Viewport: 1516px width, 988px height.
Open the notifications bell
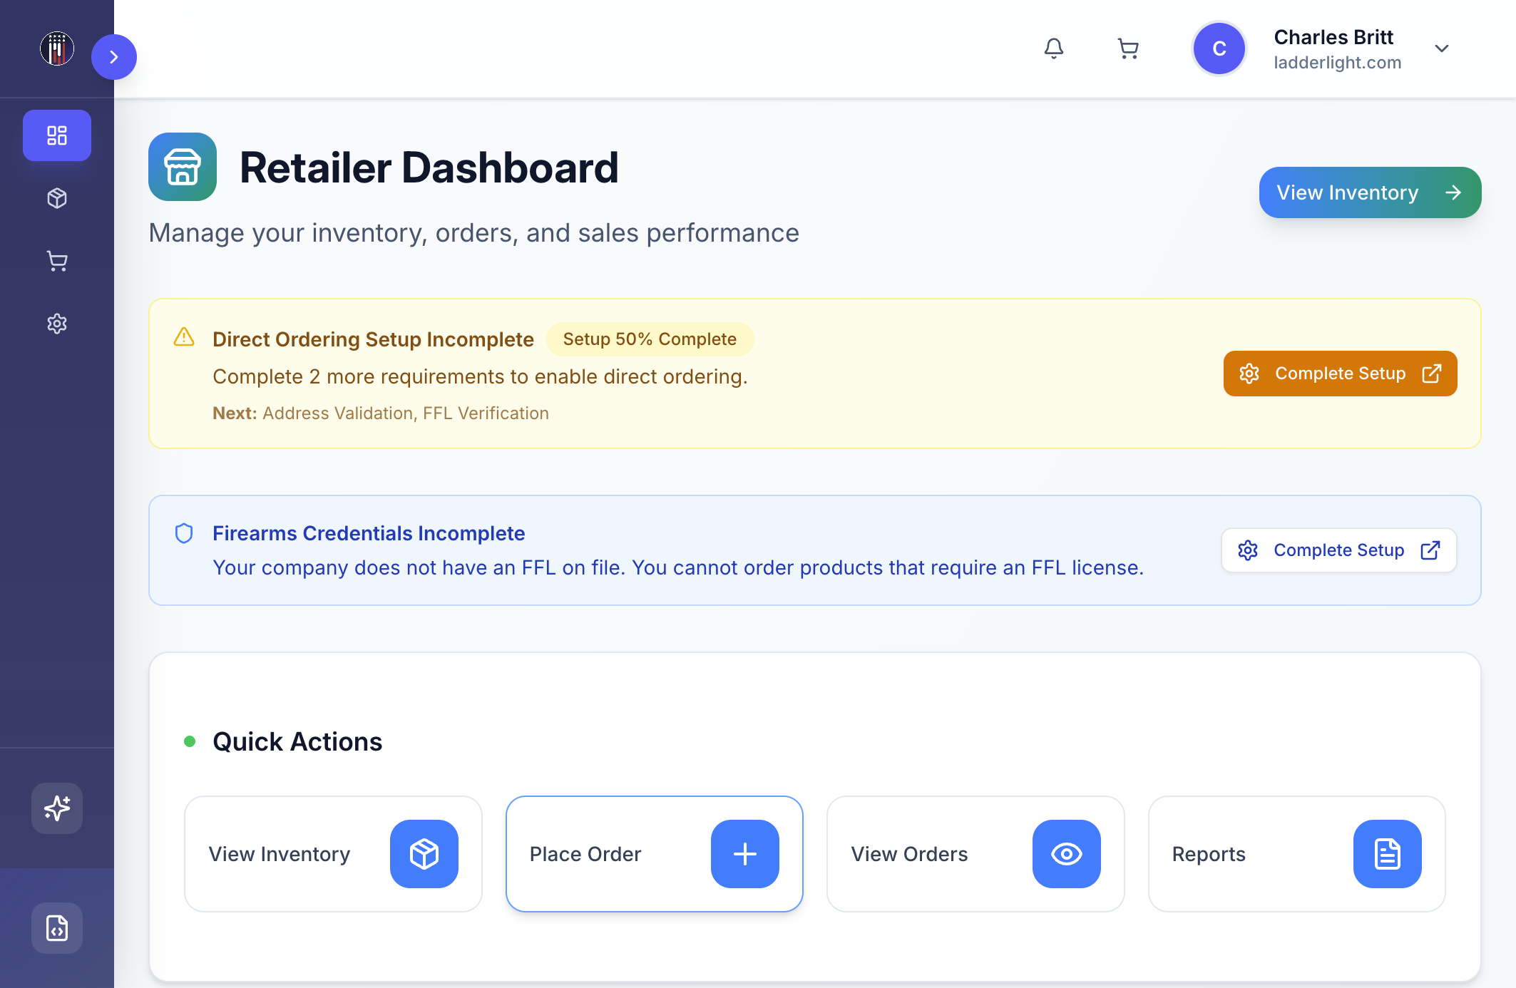(1054, 48)
